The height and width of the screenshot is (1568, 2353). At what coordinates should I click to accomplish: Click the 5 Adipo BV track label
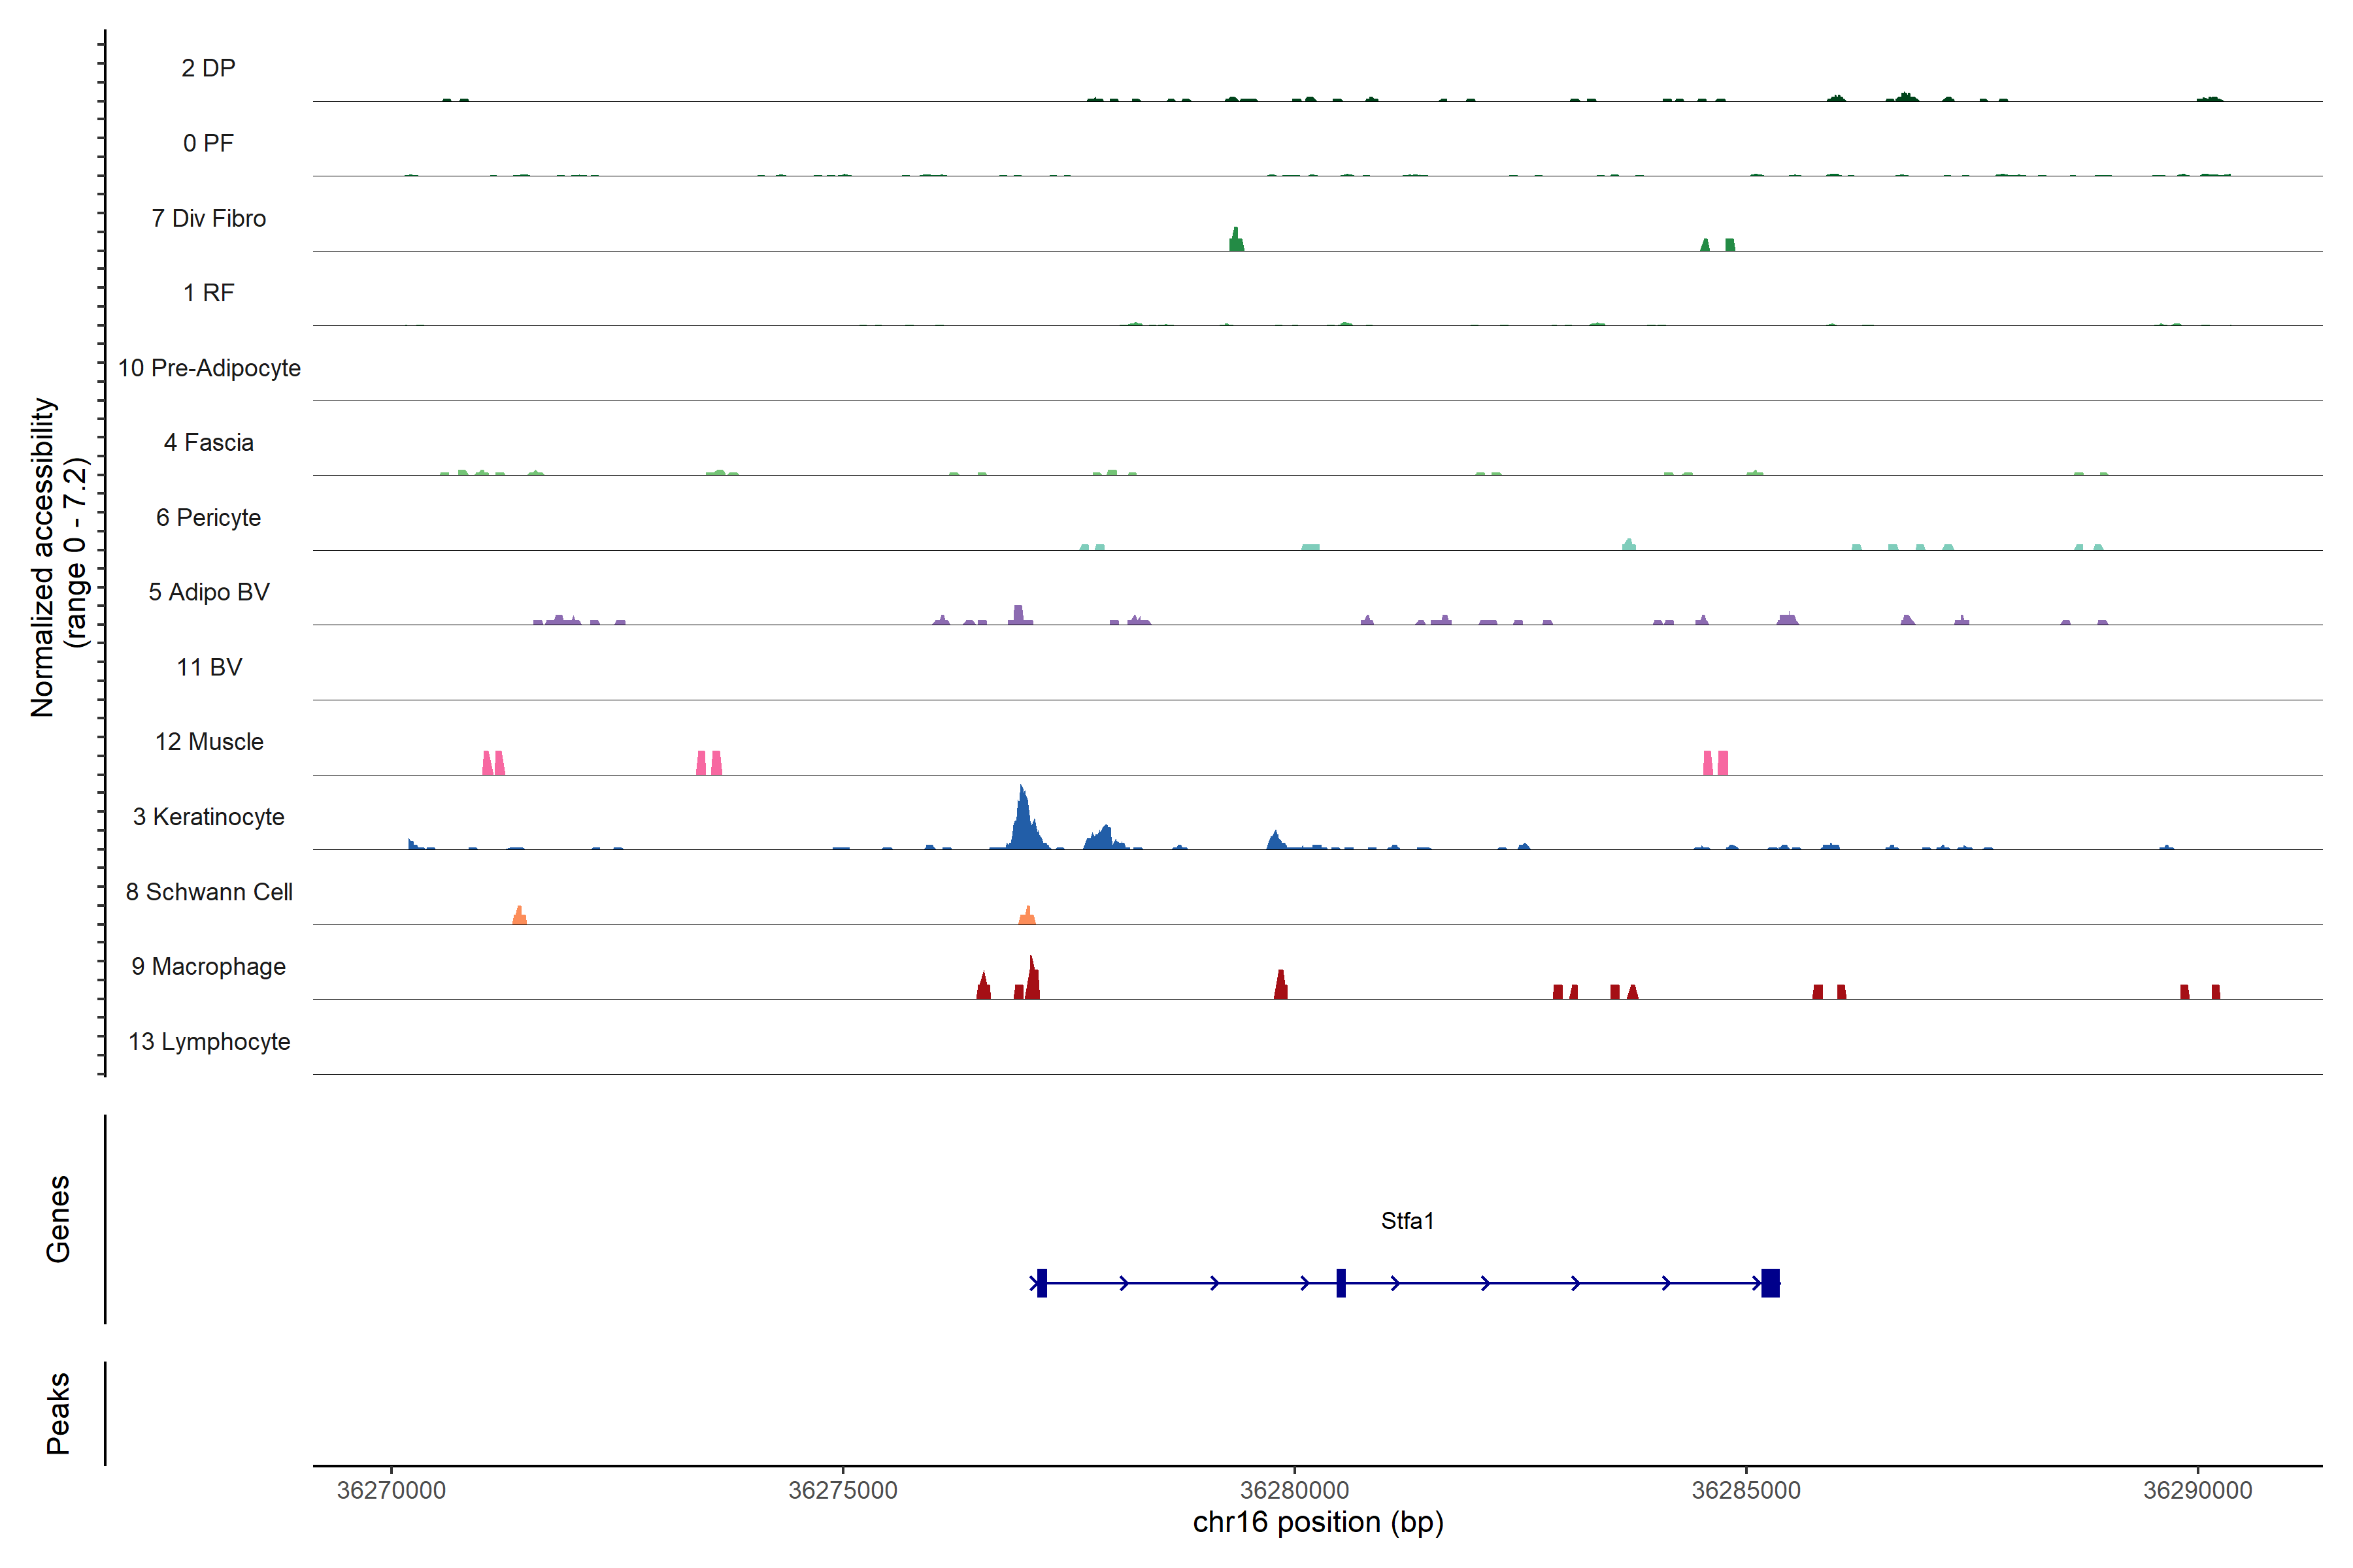[x=208, y=592]
